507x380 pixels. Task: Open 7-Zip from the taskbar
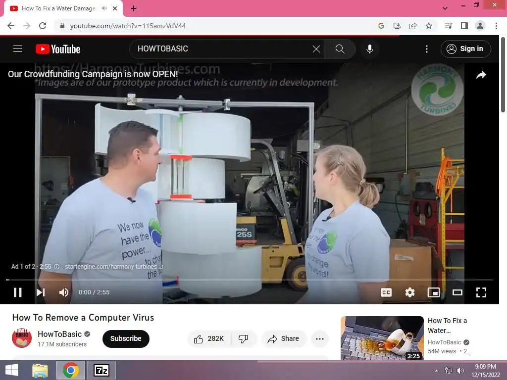tap(101, 370)
